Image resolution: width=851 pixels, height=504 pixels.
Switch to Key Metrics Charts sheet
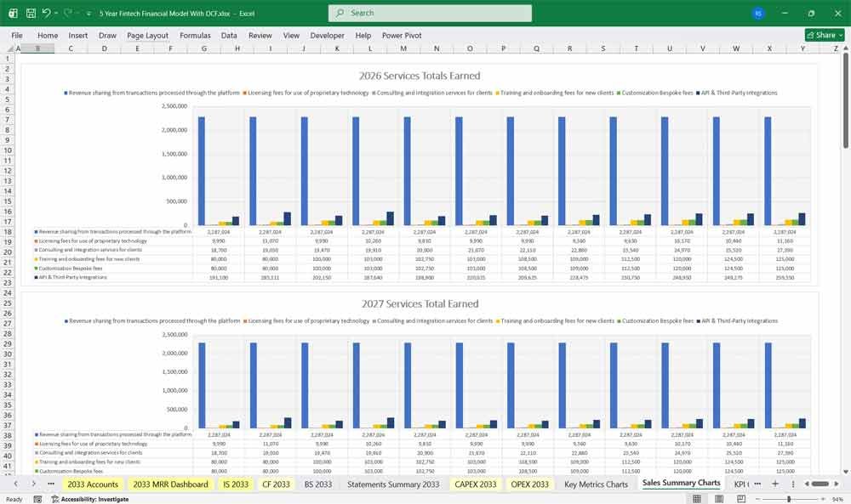click(596, 484)
